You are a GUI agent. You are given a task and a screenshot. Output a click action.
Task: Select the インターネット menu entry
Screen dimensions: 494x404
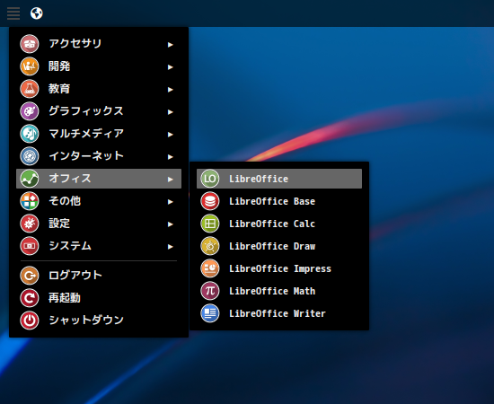coord(99,156)
